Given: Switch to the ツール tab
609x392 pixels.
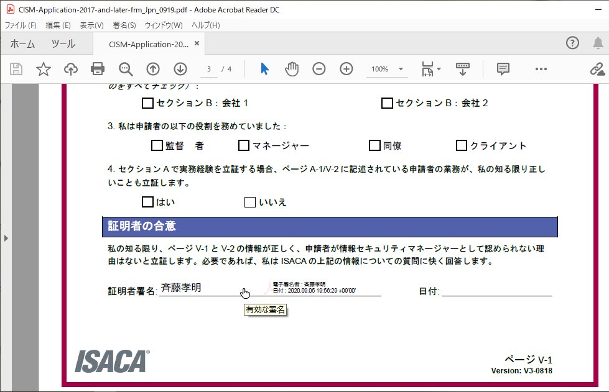Looking at the screenshot, I should pyautogui.click(x=63, y=44).
